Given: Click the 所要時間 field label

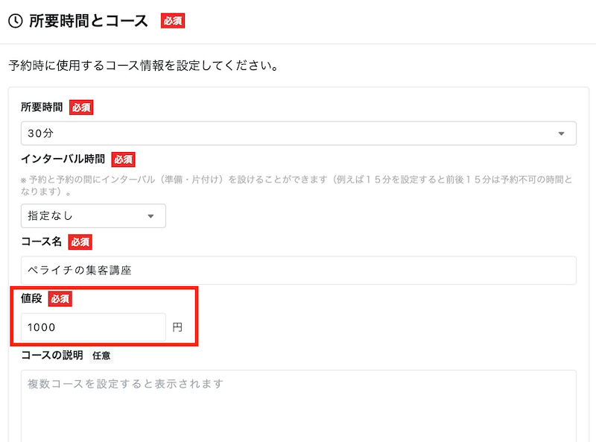Looking at the screenshot, I should pyautogui.click(x=42, y=107).
